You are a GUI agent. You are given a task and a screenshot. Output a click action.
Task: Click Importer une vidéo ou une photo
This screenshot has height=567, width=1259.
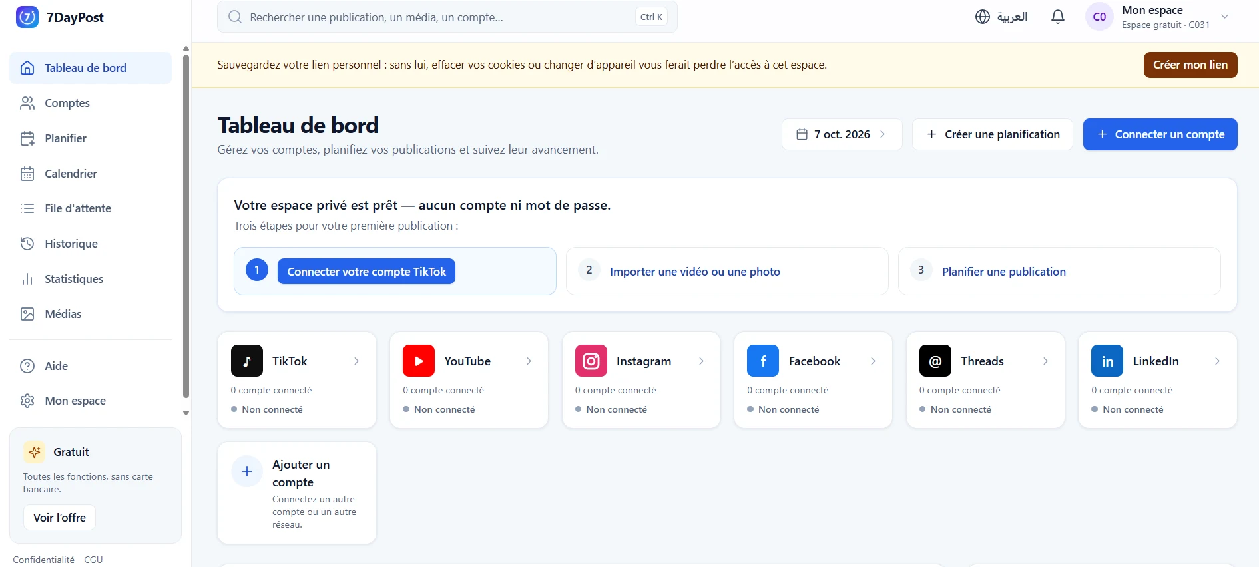tap(695, 272)
